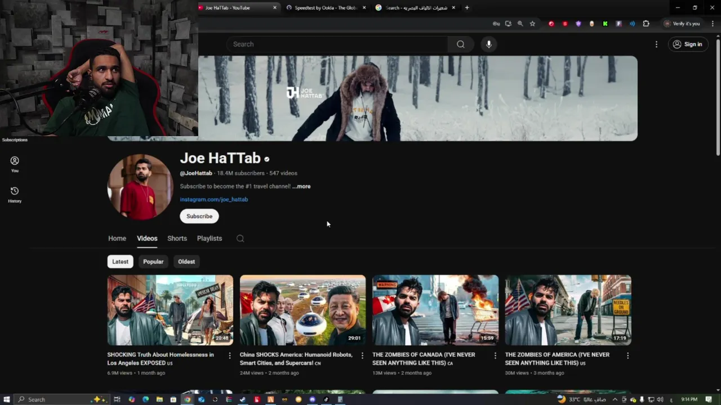Click the install app icon in address bar
The height and width of the screenshot is (405, 721).
click(x=508, y=24)
